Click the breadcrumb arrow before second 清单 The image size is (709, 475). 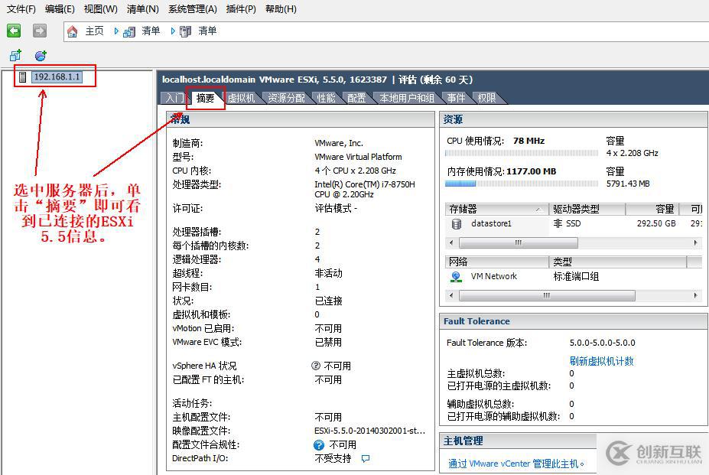(171, 32)
